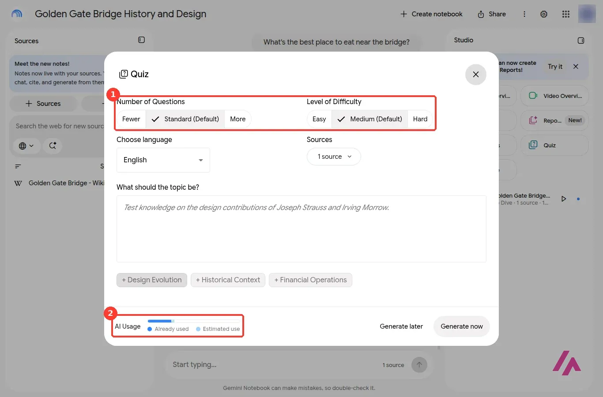Image resolution: width=603 pixels, height=397 pixels.
Task: Add the Financial Operations topic suggestion
Action: [310, 280]
